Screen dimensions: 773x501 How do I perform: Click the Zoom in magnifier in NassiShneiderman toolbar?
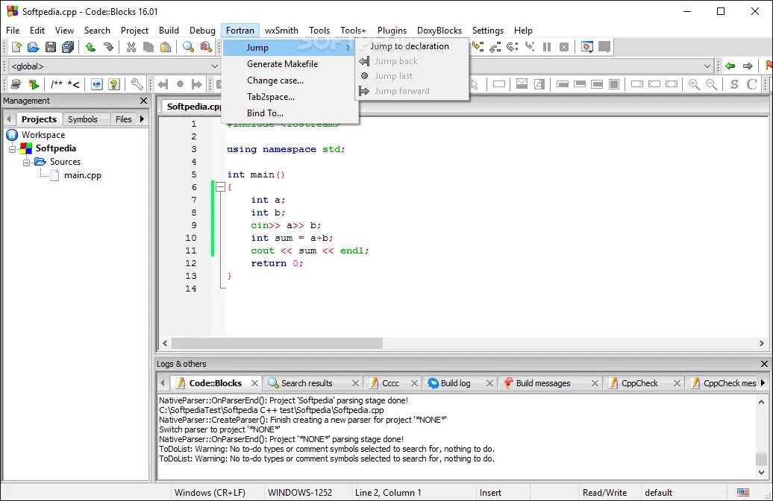[x=694, y=84]
